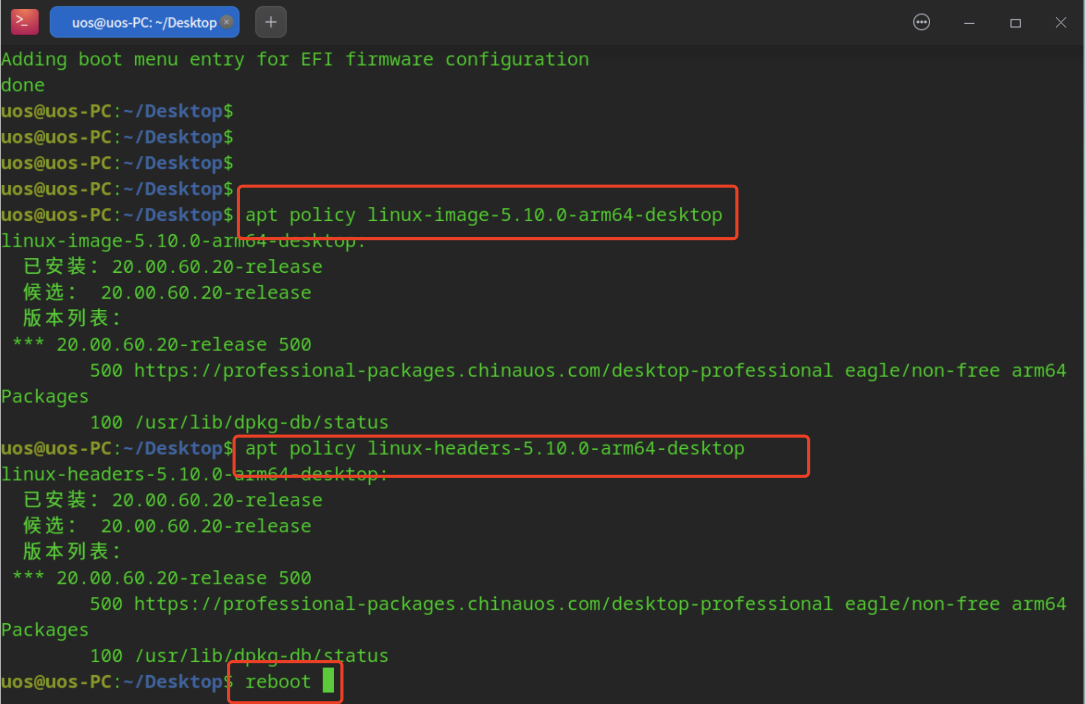
Task: Click the apt policy linux-headers command
Action: click(494, 448)
